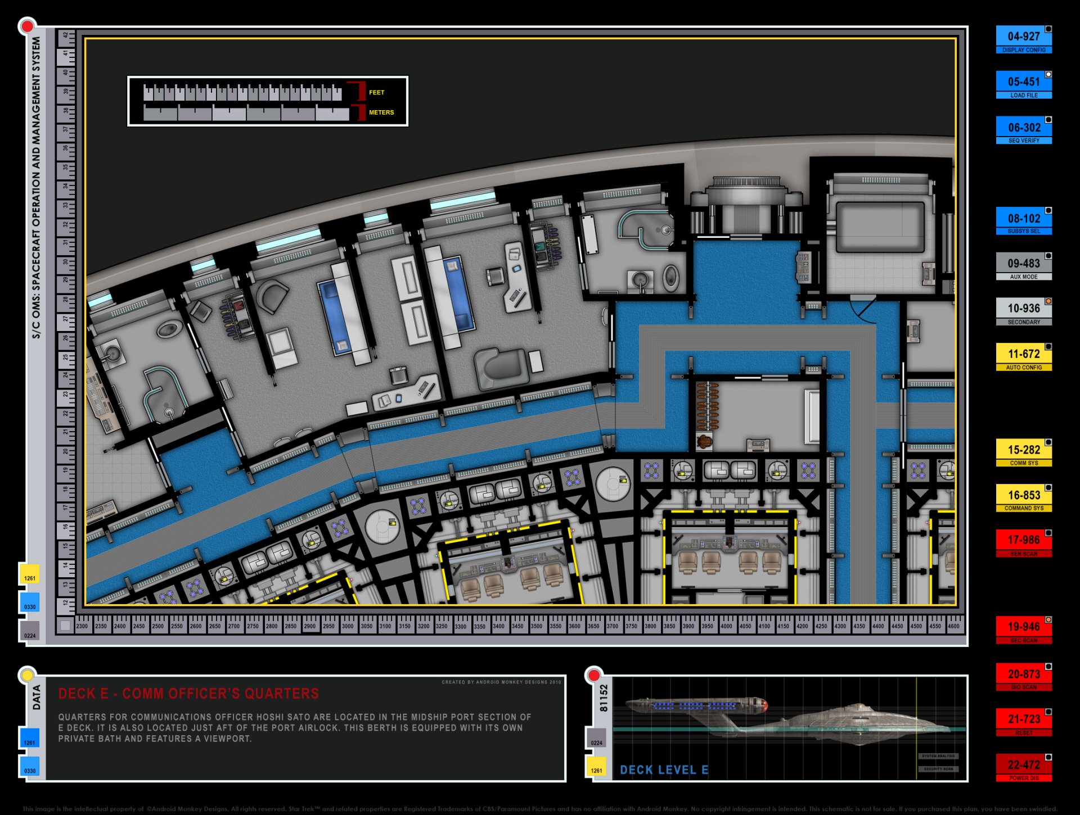1080x815 pixels.
Task: Expand the S/C OMS sidebar header
Action: 37,191
